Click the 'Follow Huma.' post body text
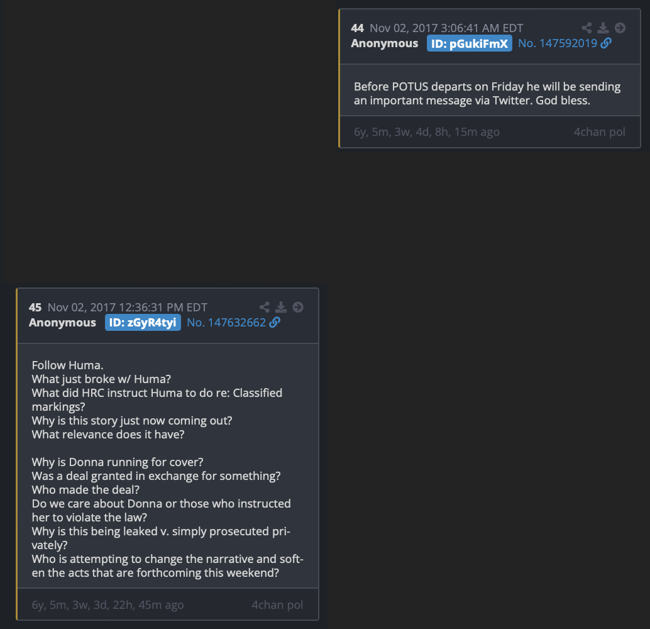The image size is (650, 629). pos(67,365)
